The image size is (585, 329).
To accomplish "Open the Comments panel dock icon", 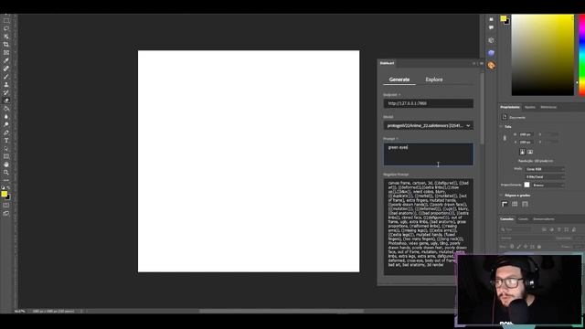I will pos(492,27).
